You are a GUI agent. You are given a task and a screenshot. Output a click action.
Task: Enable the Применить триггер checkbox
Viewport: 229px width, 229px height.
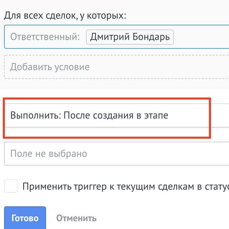(11, 186)
